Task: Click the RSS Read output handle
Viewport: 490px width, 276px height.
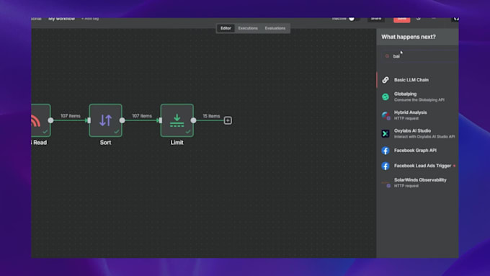Action: click(x=50, y=120)
